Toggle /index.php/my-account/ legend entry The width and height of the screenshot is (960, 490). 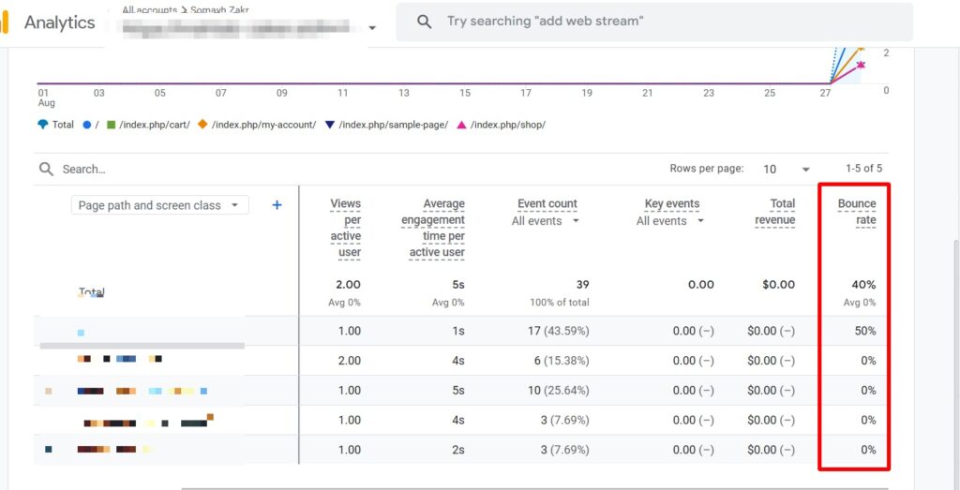[x=257, y=125]
